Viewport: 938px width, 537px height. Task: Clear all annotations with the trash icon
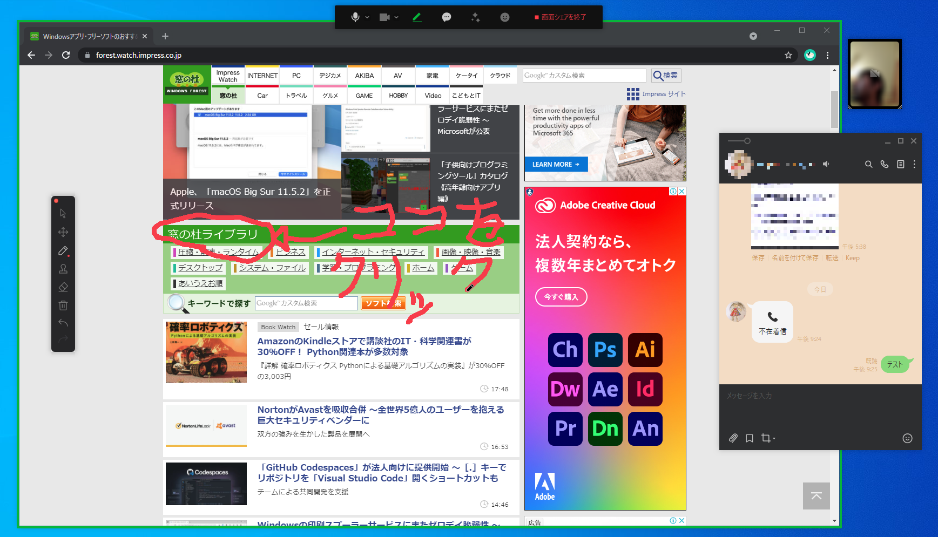coord(63,305)
